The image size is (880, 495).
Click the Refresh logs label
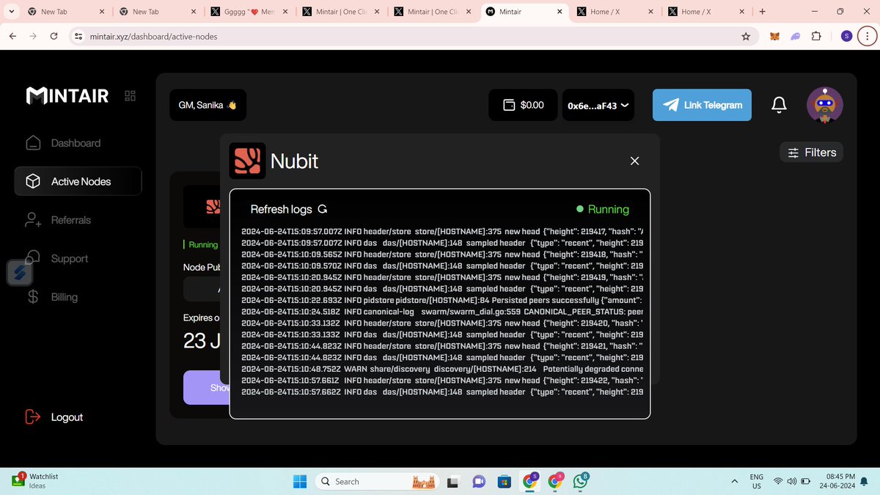(281, 209)
